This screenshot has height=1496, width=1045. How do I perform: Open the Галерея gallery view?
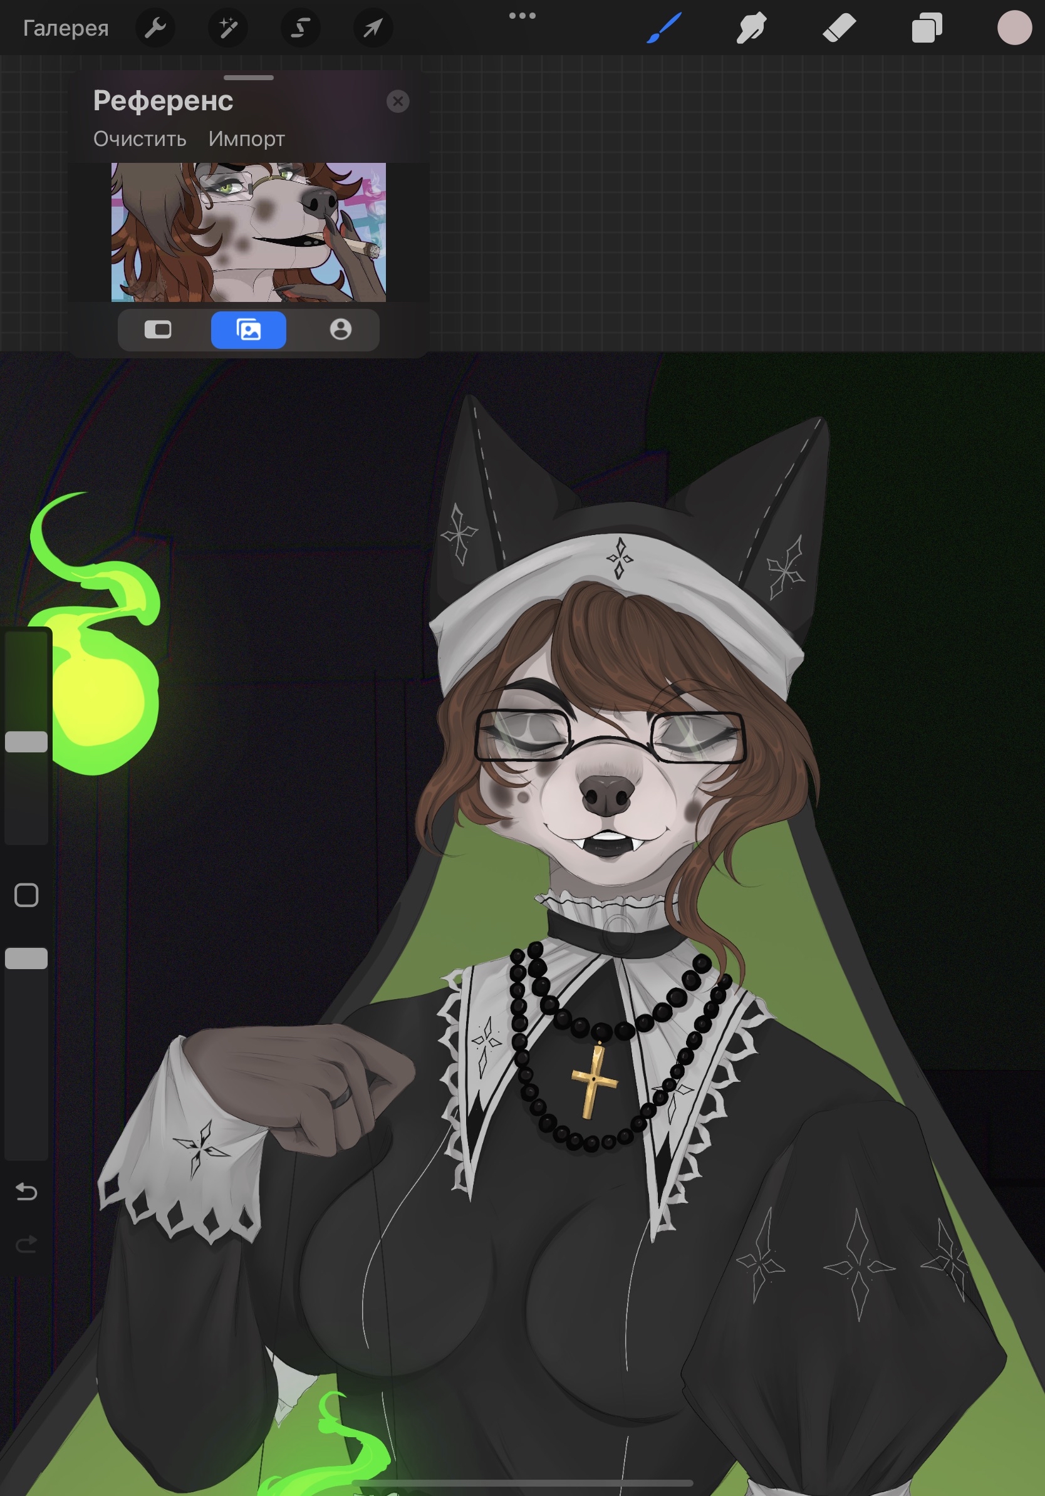point(66,28)
